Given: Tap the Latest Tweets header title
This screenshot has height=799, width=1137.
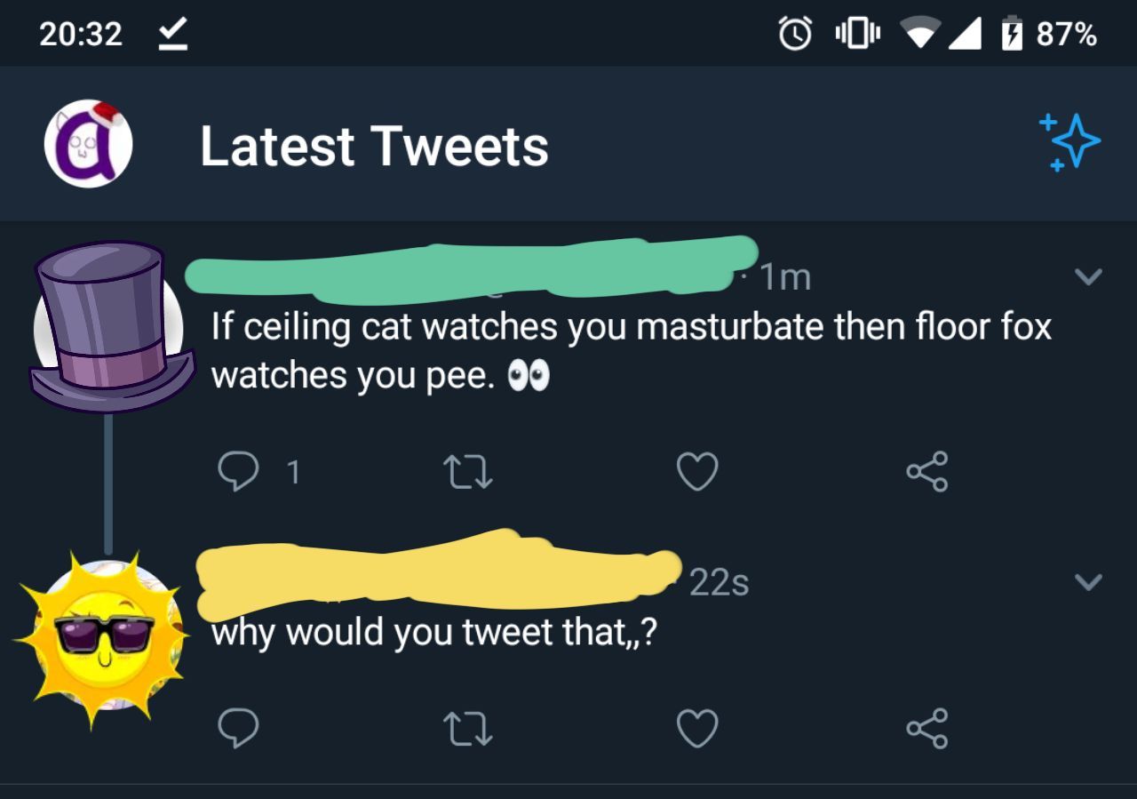Looking at the screenshot, I should [374, 147].
